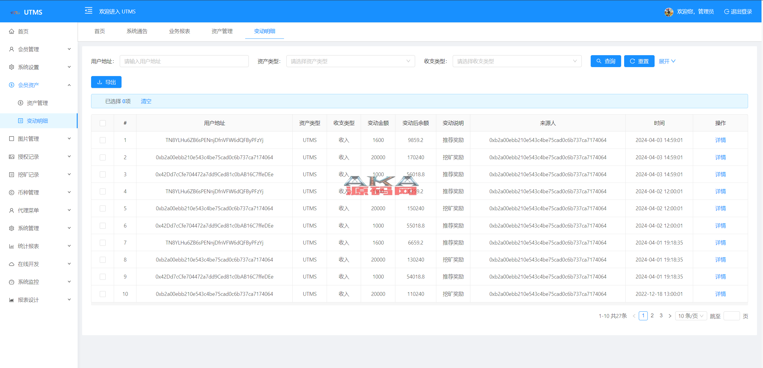763x368 pixels.
Task: Click 详情 link for row 3
Action: click(720, 174)
